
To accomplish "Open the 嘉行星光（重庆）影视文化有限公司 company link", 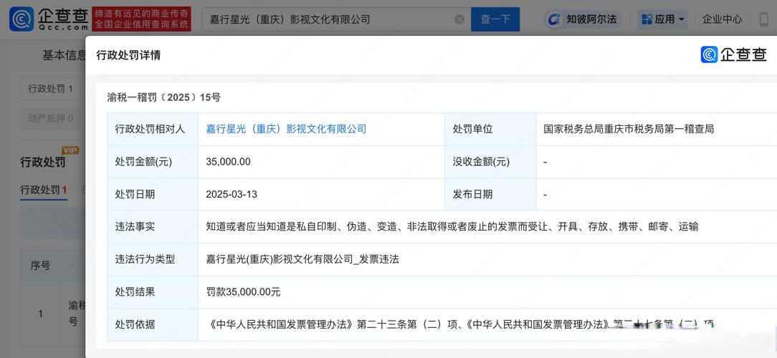I will 286,129.
